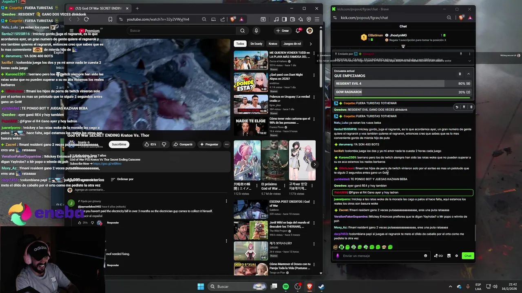Advance the Shorts shelf with the arrow

(x=314, y=164)
